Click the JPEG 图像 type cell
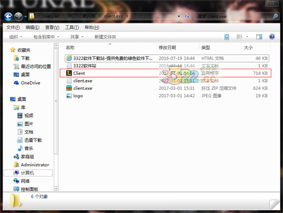This screenshot has width=283, height=213. (211, 95)
